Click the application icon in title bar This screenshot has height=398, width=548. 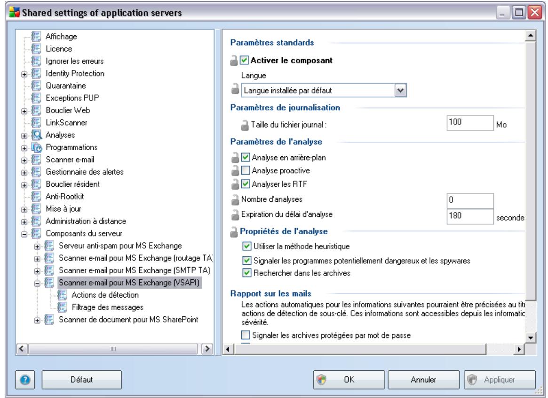(14, 12)
